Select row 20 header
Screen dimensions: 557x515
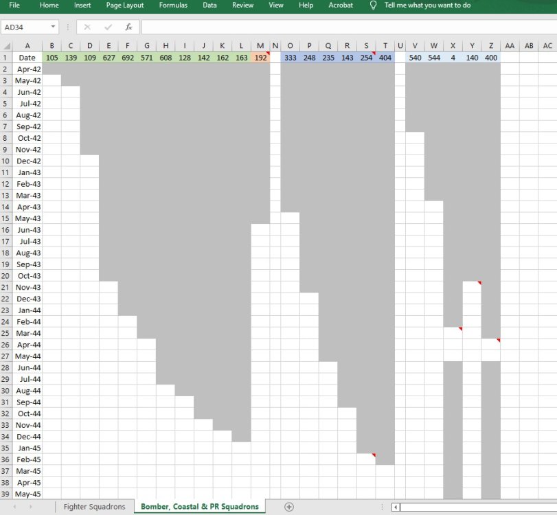(5, 275)
